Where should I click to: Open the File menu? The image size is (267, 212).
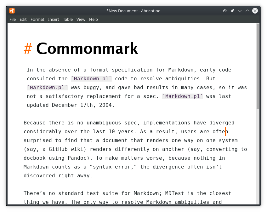pos(13,19)
